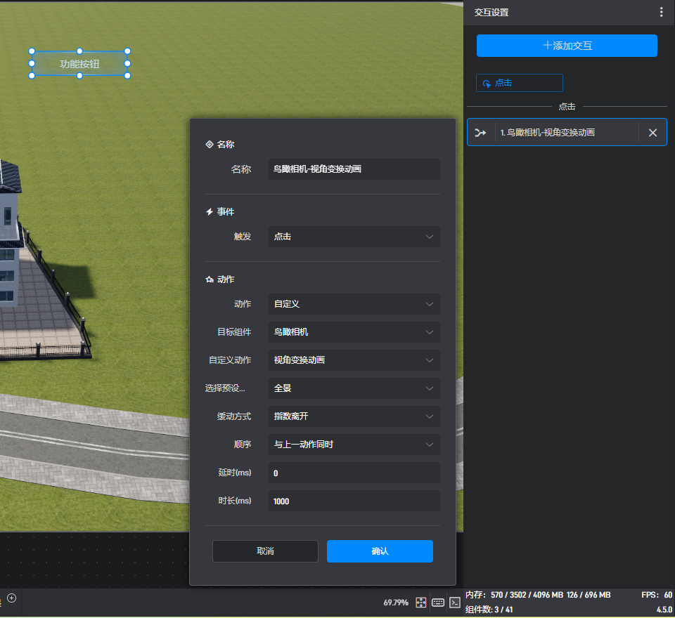This screenshot has height=618, width=675.
Task: Open the 缓动方式 dropdown showing 指数离开
Action: (x=354, y=416)
